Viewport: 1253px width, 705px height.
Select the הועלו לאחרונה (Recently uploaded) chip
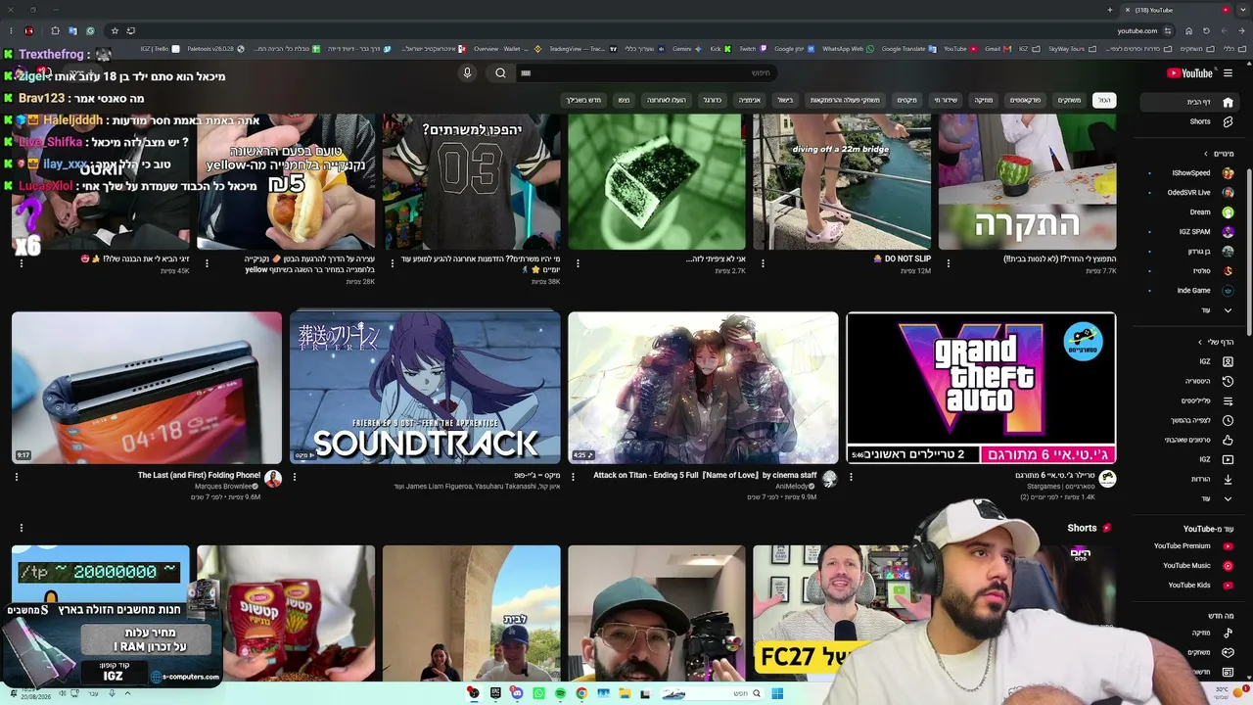pyautogui.click(x=666, y=100)
